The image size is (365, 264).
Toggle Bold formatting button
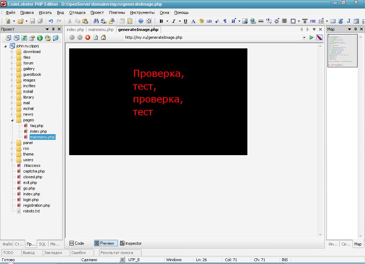click(161, 21)
